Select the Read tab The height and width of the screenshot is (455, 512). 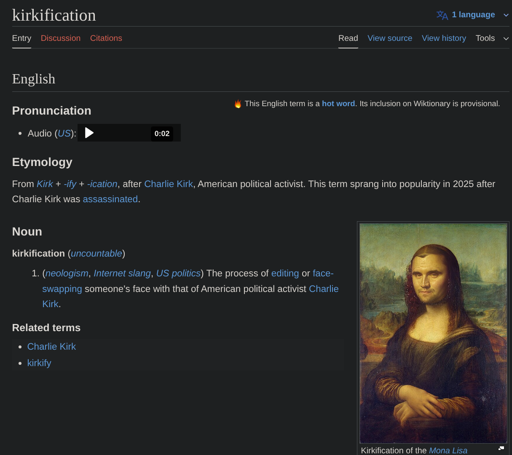click(348, 38)
